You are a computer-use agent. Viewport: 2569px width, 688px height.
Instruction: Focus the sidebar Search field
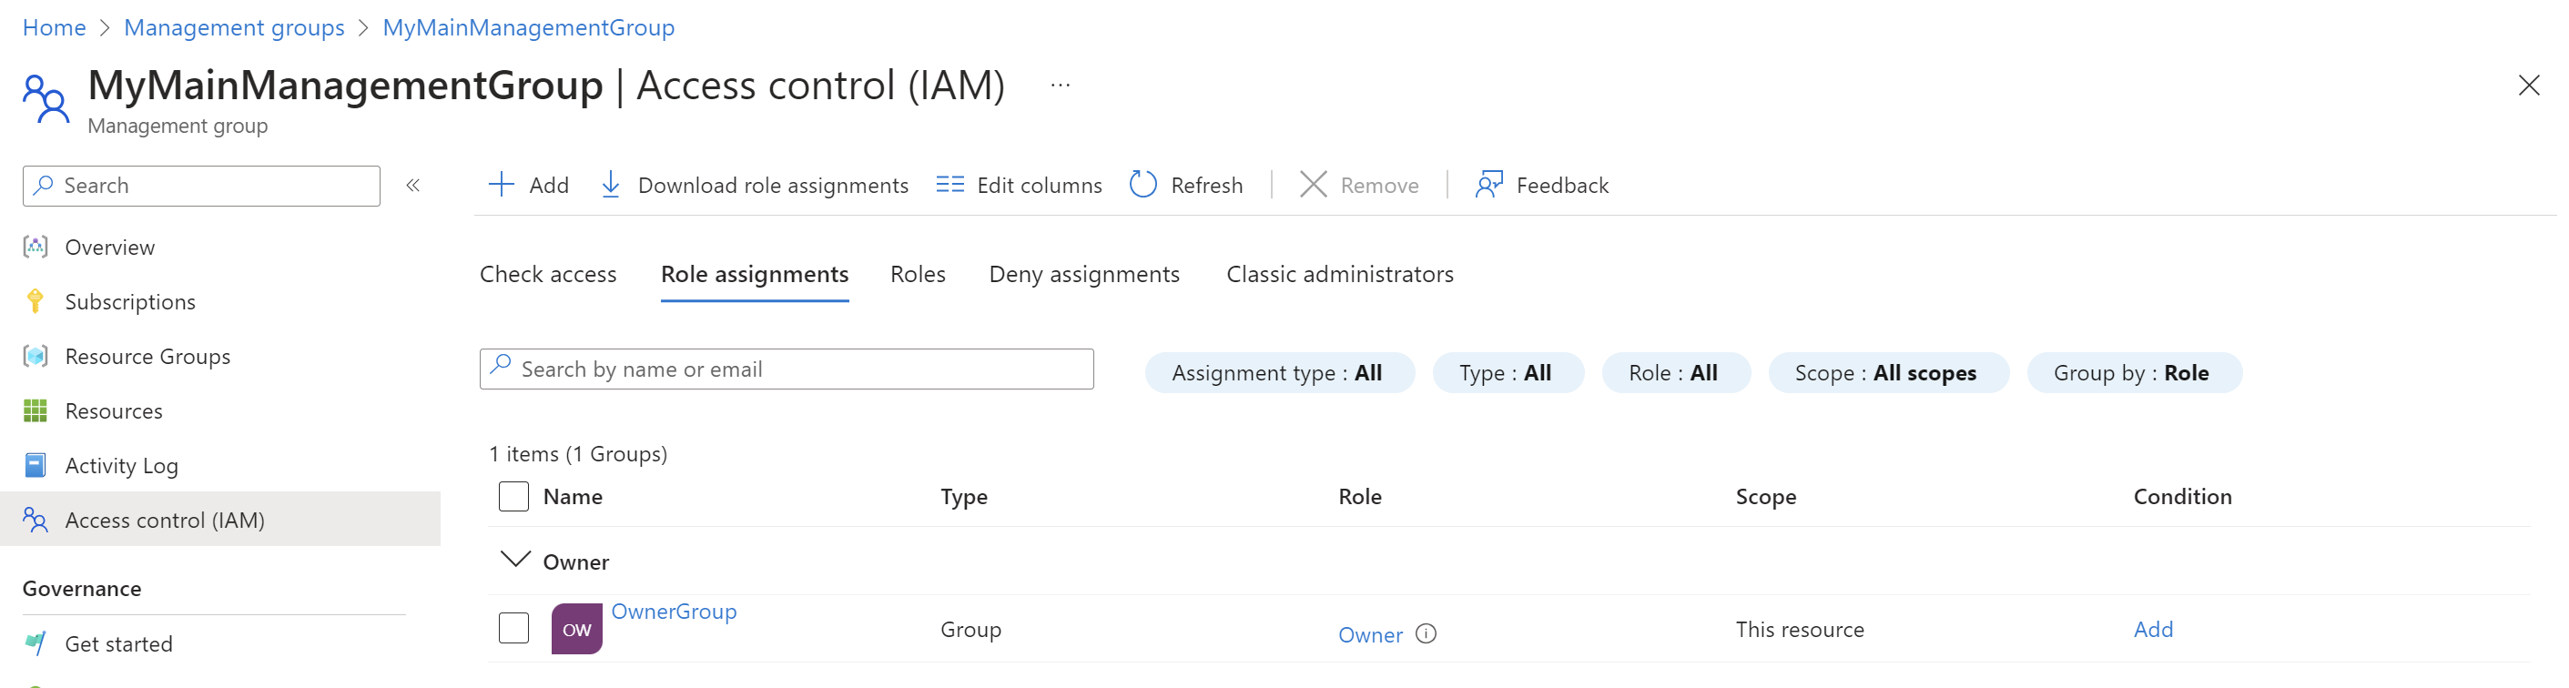click(x=201, y=186)
